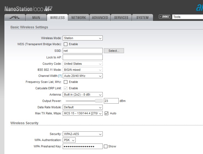Expand the Data Rate Module dropdown
The width and height of the screenshot is (203, 154).
pos(83,107)
